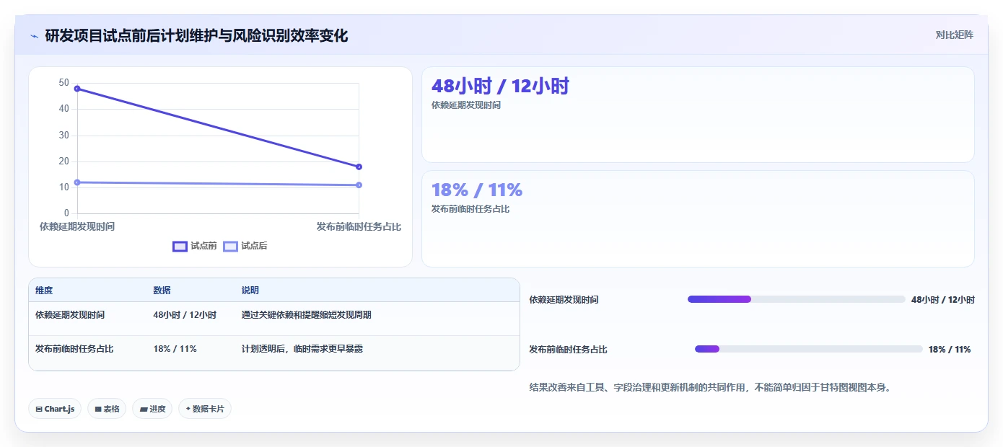
Task: Click the 依赖延期发现时间 progress row label
Action: [564, 300]
